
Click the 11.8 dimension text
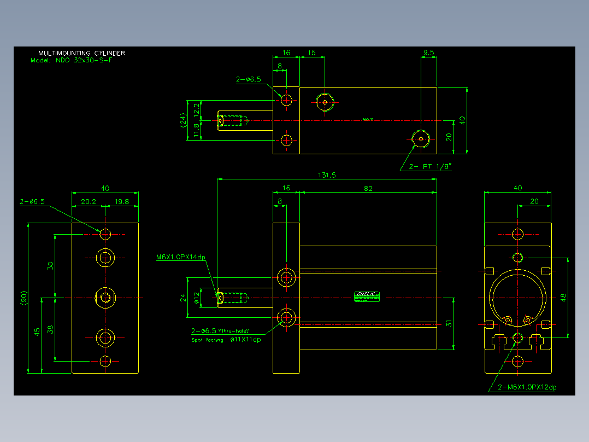[197, 131]
